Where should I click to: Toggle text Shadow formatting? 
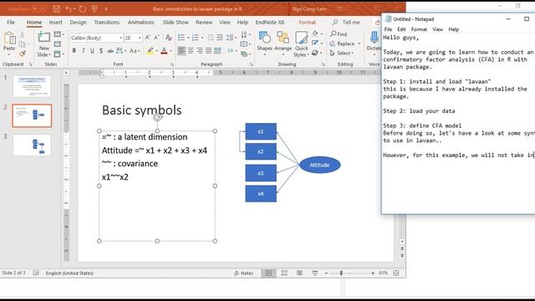tap(101, 51)
